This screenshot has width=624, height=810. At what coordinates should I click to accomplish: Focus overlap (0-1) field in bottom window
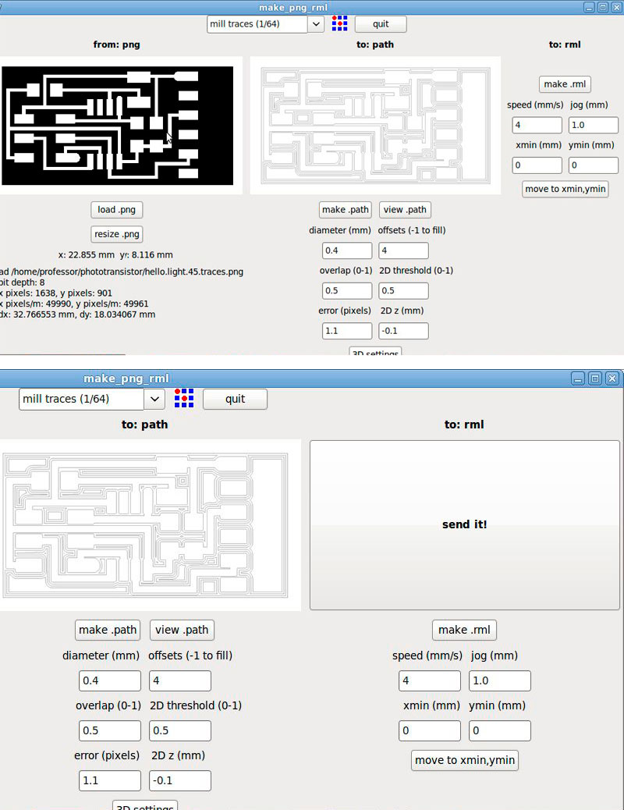pyautogui.click(x=110, y=731)
